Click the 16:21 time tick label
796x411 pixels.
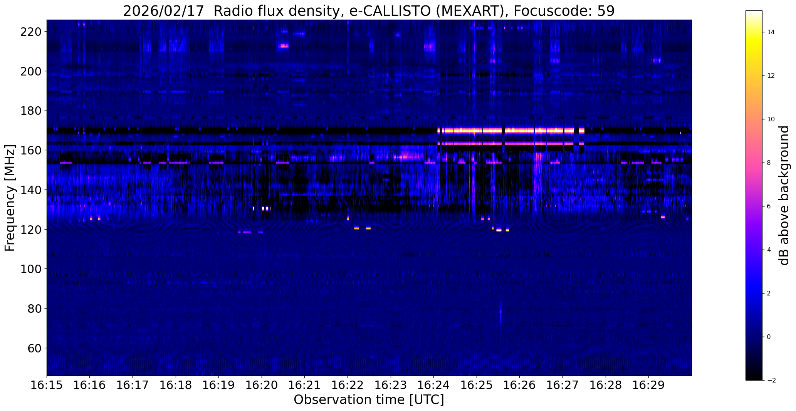[305, 385]
